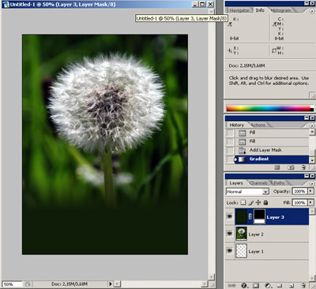
Task: Select the History tab
Action: click(x=236, y=125)
